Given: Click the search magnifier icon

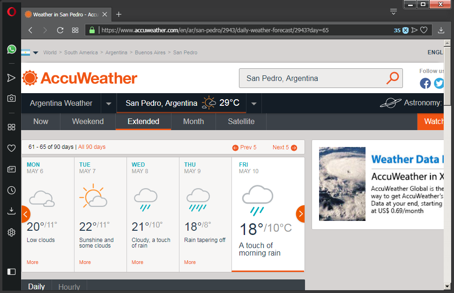Looking at the screenshot, I should pyautogui.click(x=393, y=78).
